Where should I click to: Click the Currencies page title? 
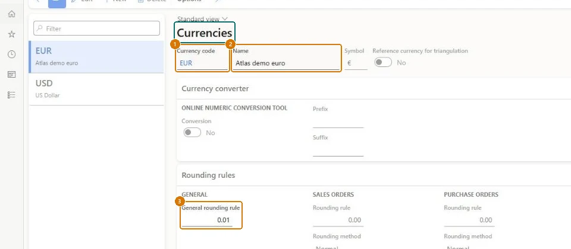[204, 33]
